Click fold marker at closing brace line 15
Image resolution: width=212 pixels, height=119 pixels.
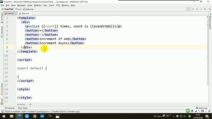pos(16,77)
